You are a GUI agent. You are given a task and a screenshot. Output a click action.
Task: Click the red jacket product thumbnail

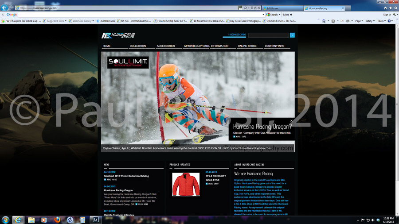[x=186, y=185]
